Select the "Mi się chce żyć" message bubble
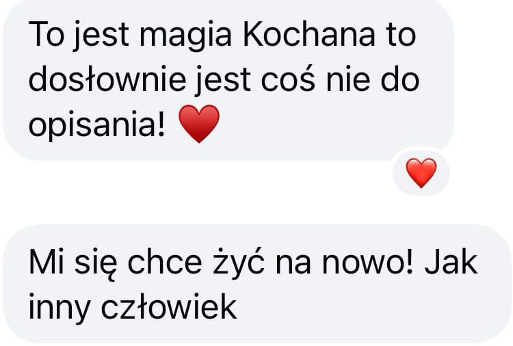This screenshot has width=513, height=346. pos(257,284)
